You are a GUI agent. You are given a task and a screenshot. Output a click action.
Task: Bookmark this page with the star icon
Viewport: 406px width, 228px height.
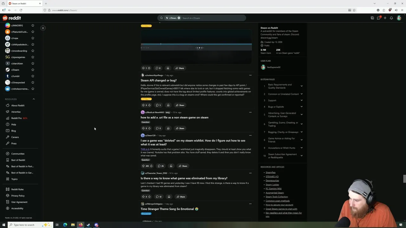(354, 10)
